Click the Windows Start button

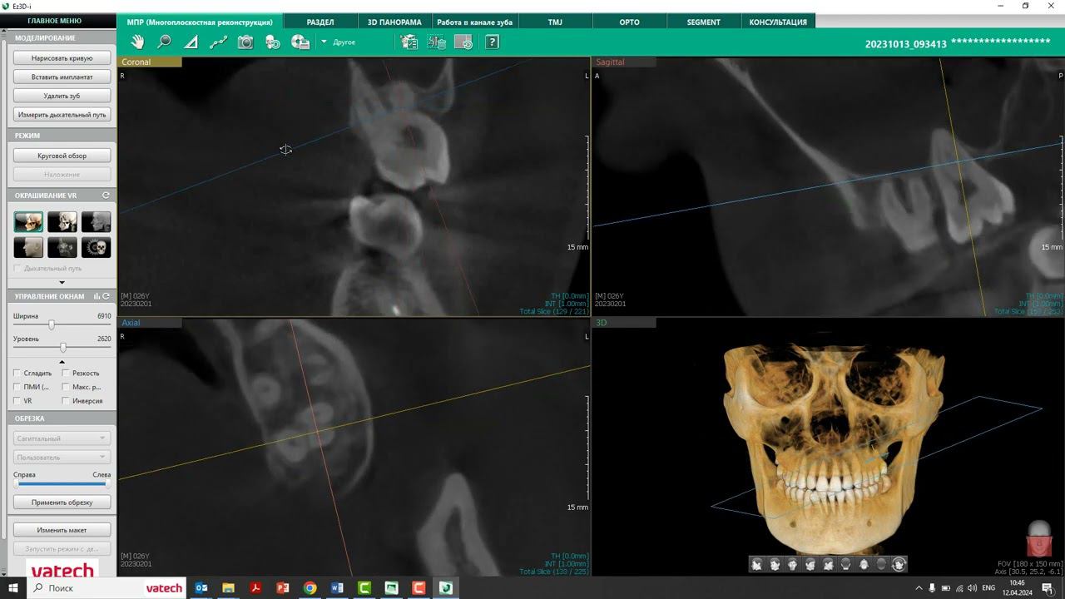point(13,588)
